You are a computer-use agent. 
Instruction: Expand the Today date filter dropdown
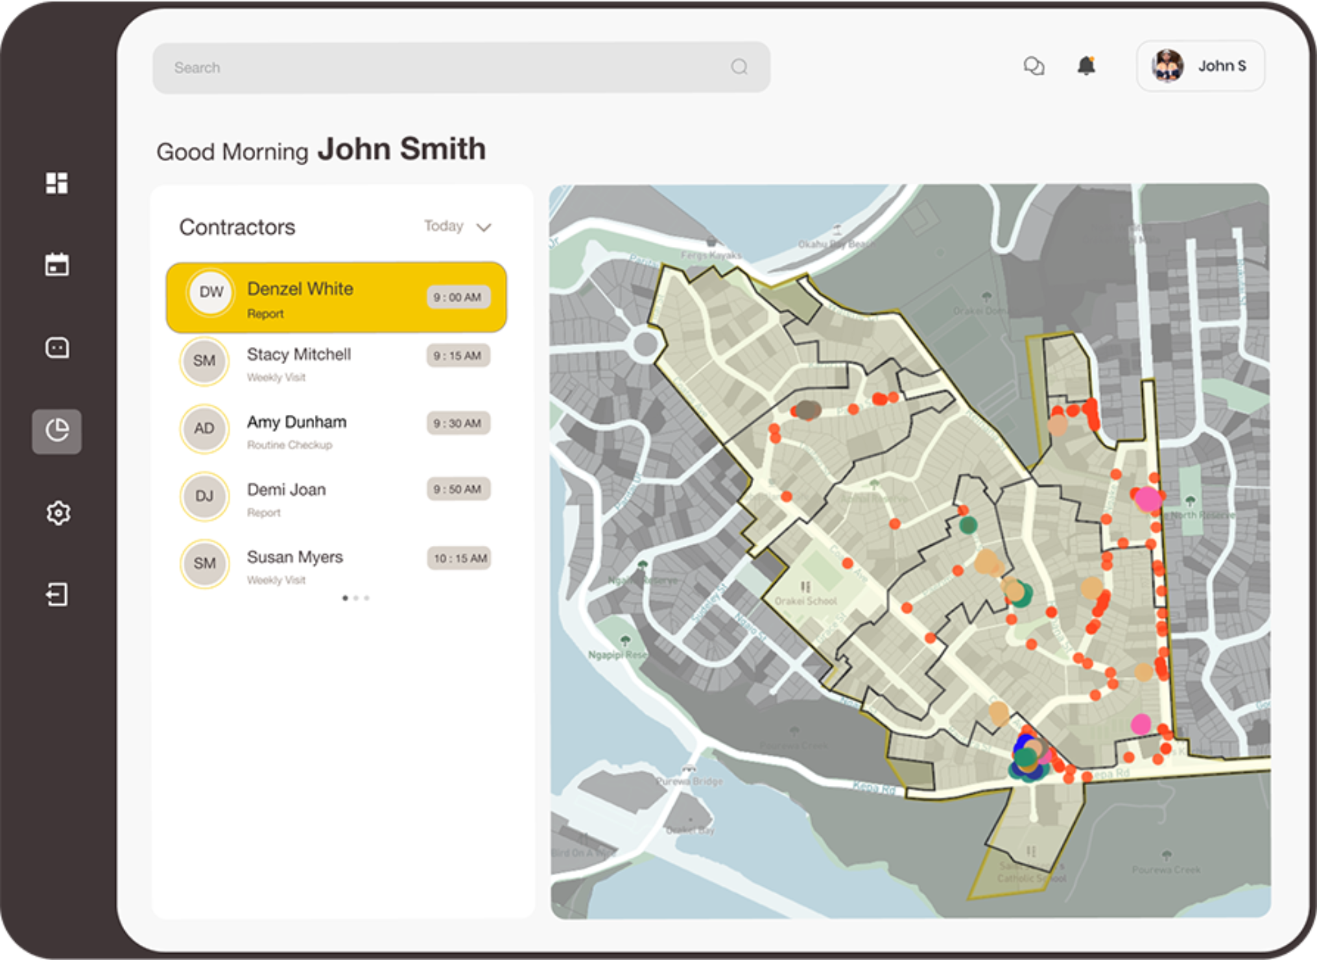pos(461,227)
